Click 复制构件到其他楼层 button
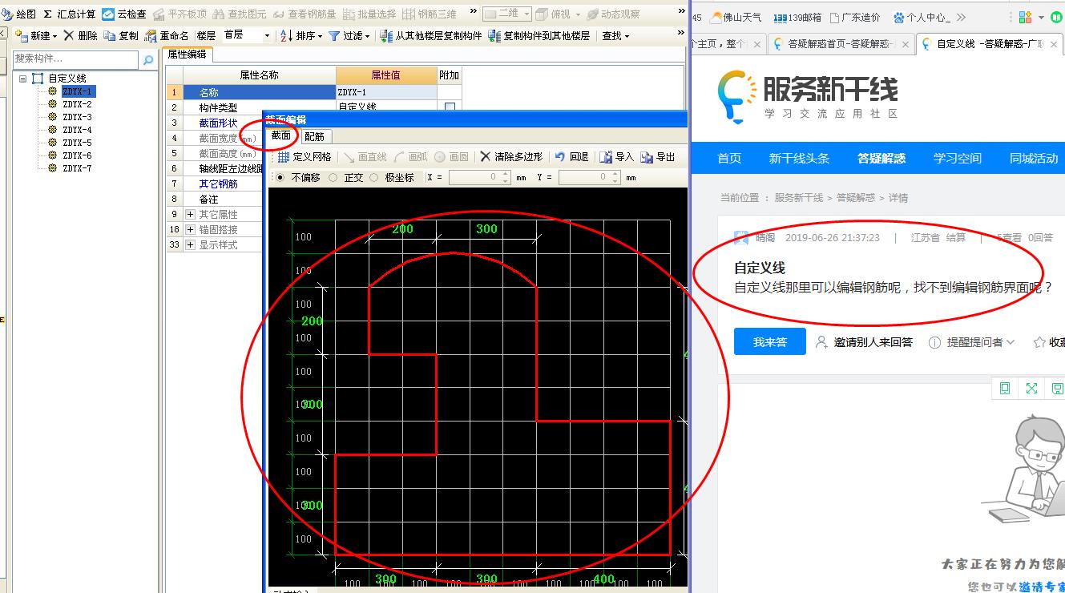 539,35
